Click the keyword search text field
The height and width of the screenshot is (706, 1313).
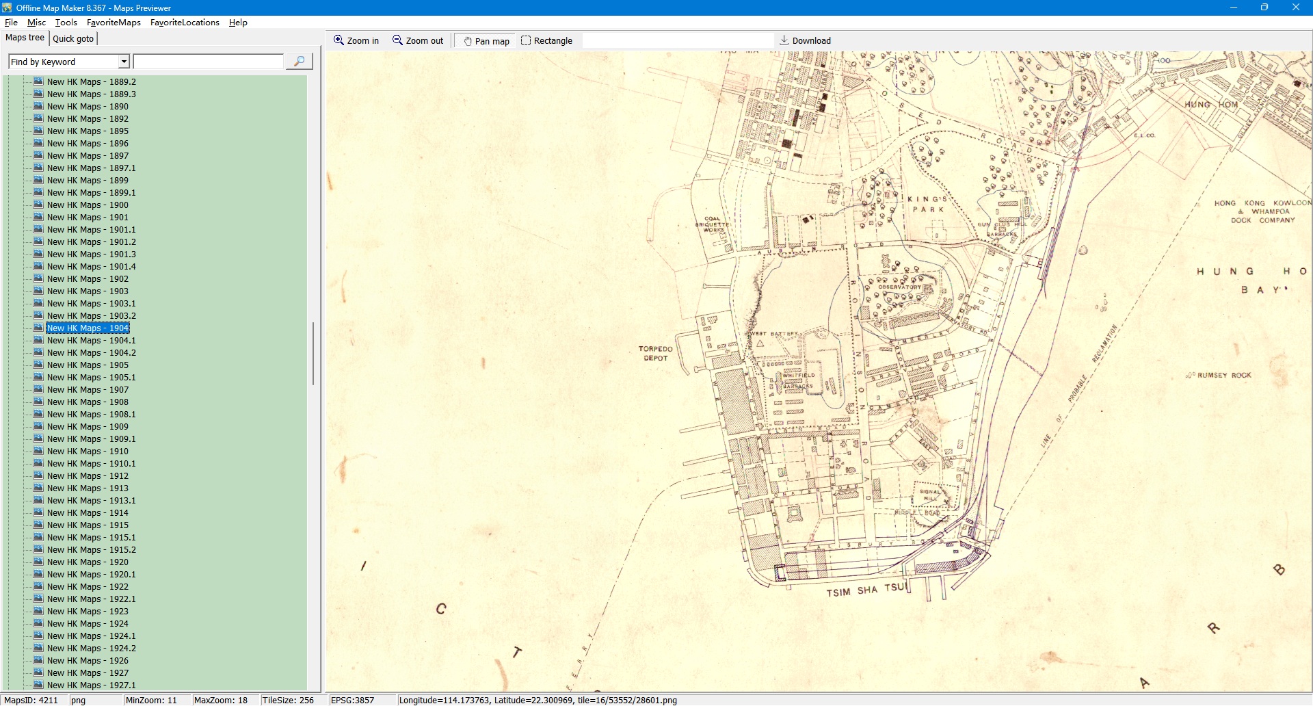(209, 62)
